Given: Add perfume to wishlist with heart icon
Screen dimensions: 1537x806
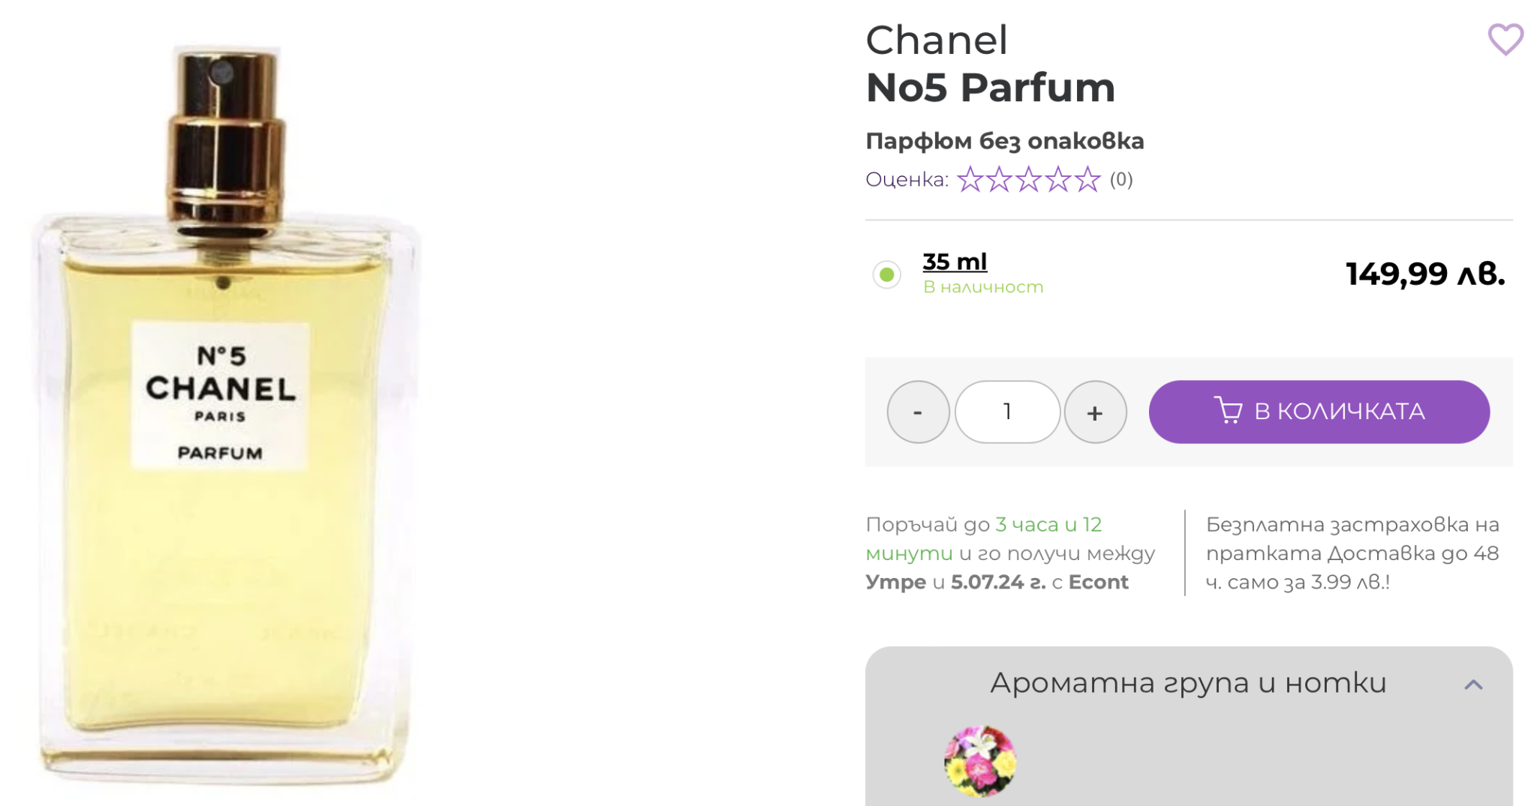Looking at the screenshot, I should point(1505,39).
